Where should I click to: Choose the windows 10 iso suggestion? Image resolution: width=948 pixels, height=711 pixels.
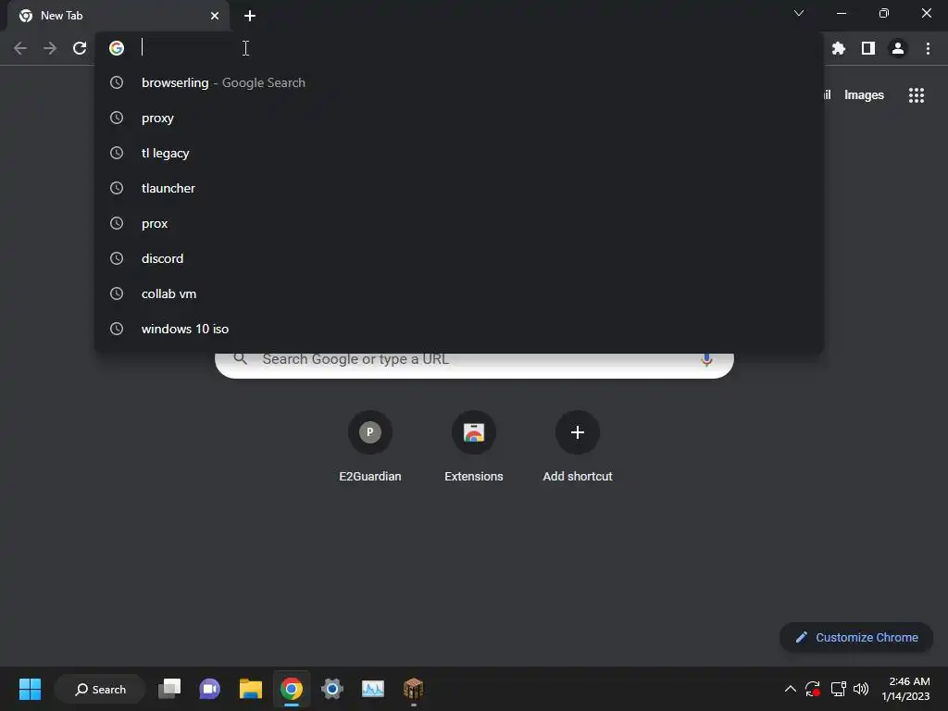pos(459,329)
